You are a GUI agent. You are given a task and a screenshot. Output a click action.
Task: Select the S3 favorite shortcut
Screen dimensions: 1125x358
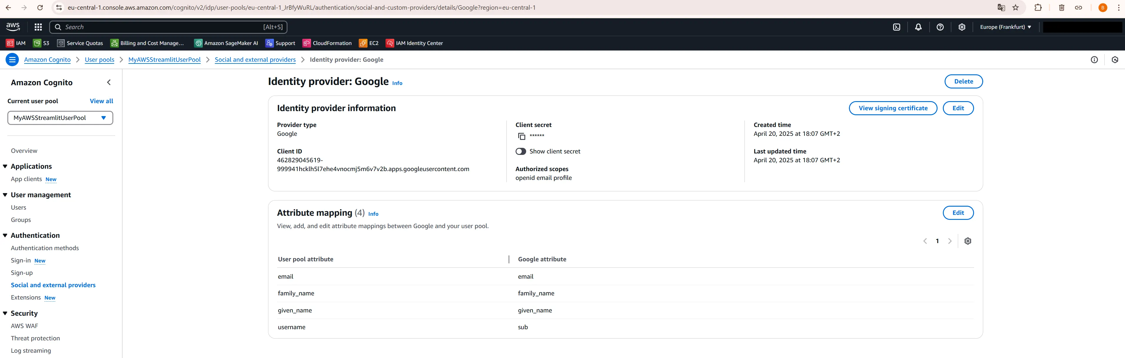(x=41, y=43)
